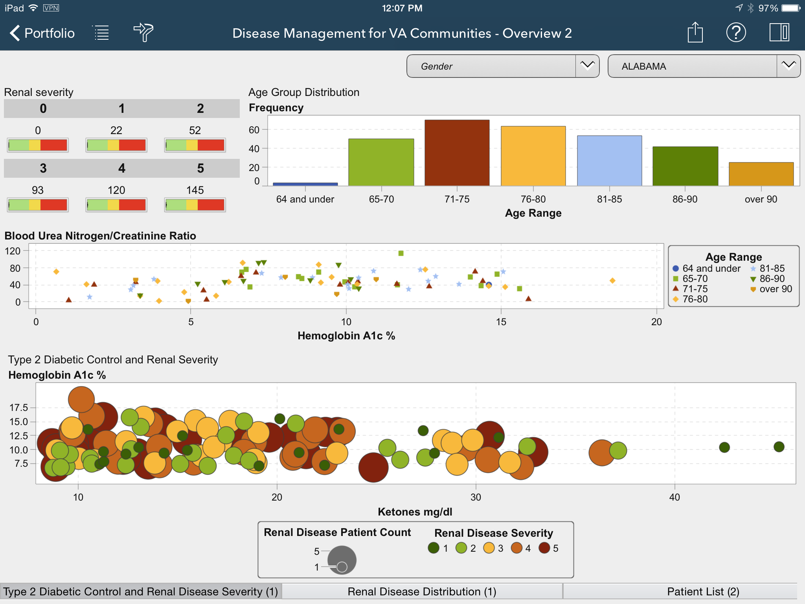Select renal severity 5 gauge
The height and width of the screenshot is (604, 805).
click(x=195, y=204)
